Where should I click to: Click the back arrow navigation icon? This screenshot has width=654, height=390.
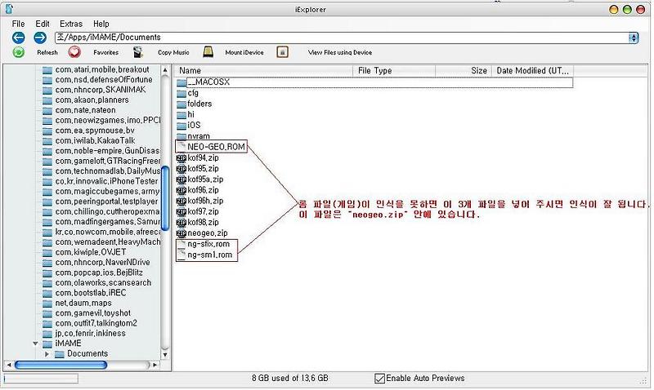(x=18, y=38)
